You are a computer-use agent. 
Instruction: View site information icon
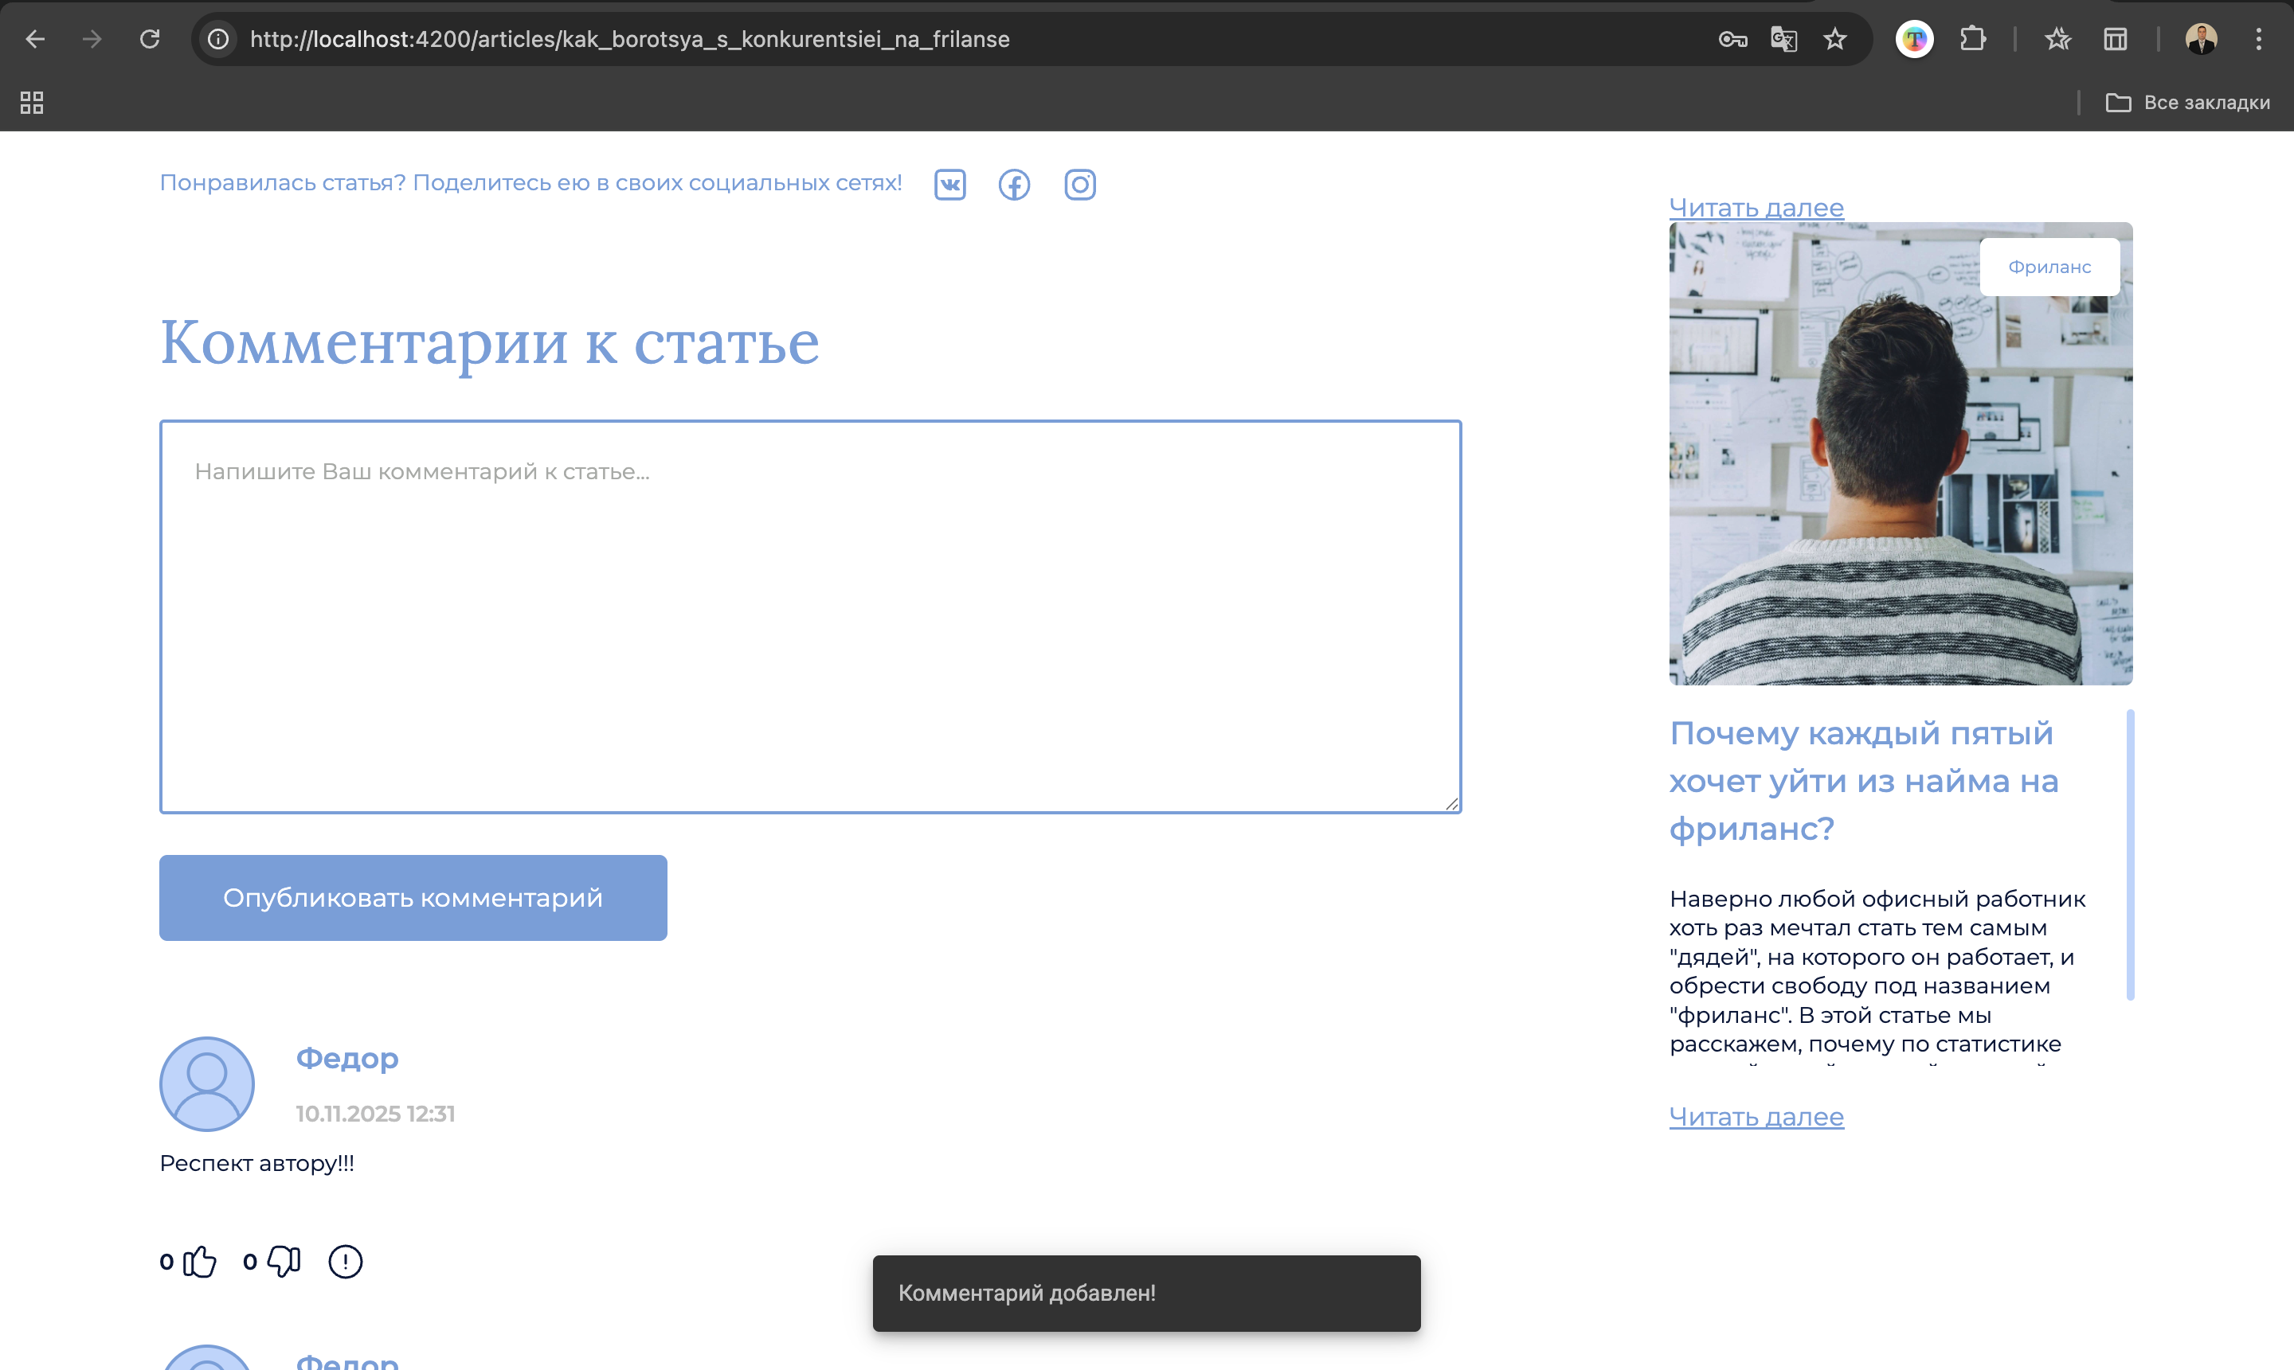click(218, 39)
